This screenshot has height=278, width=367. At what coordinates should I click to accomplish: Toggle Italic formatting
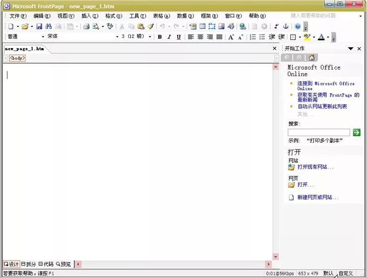(169, 37)
